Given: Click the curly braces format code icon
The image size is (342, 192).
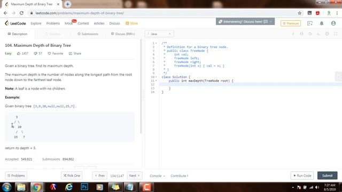Looking at the screenshot, I should point(301,34).
